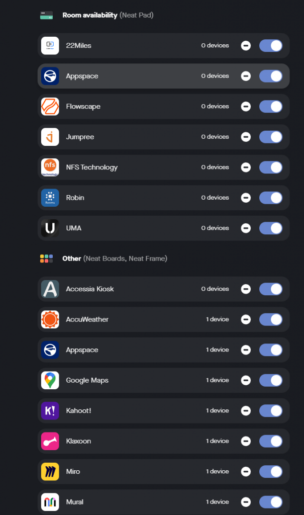The width and height of the screenshot is (304, 515).
Task: Click the Jumpree logo
Action: [49, 136]
